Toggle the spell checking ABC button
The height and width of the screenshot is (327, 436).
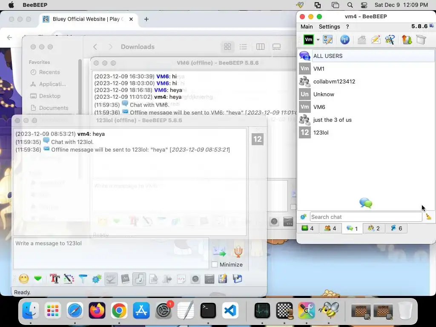click(x=111, y=278)
